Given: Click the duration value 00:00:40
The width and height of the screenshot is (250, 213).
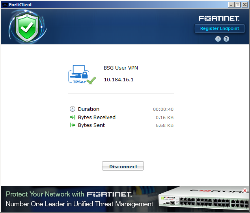Looking at the screenshot, I should [x=163, y=109].
